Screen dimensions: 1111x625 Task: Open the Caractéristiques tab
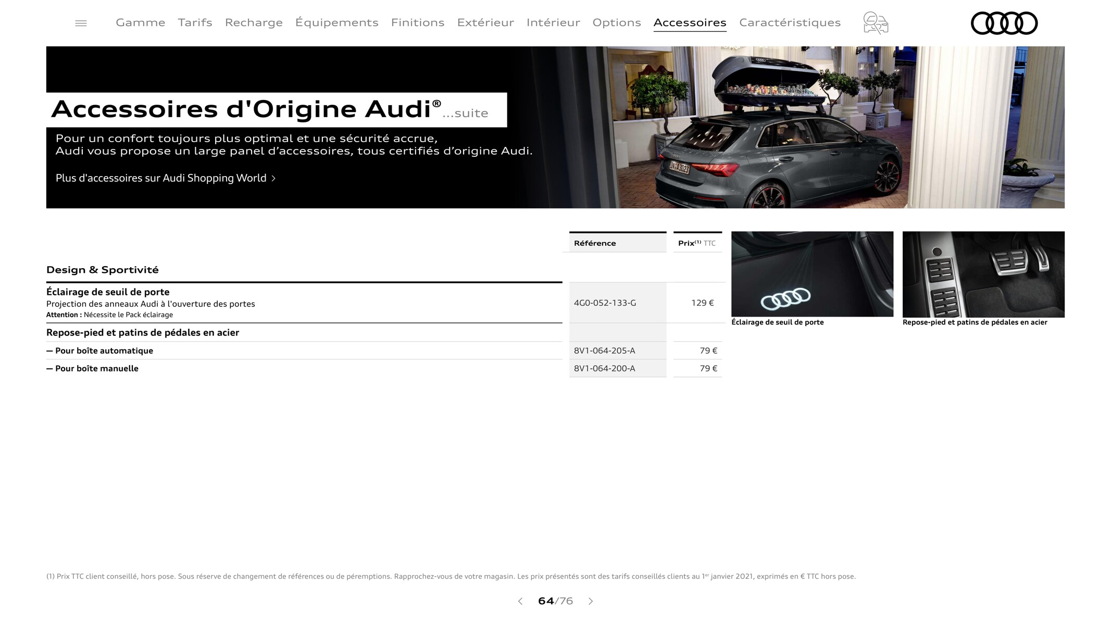(790, 22)
